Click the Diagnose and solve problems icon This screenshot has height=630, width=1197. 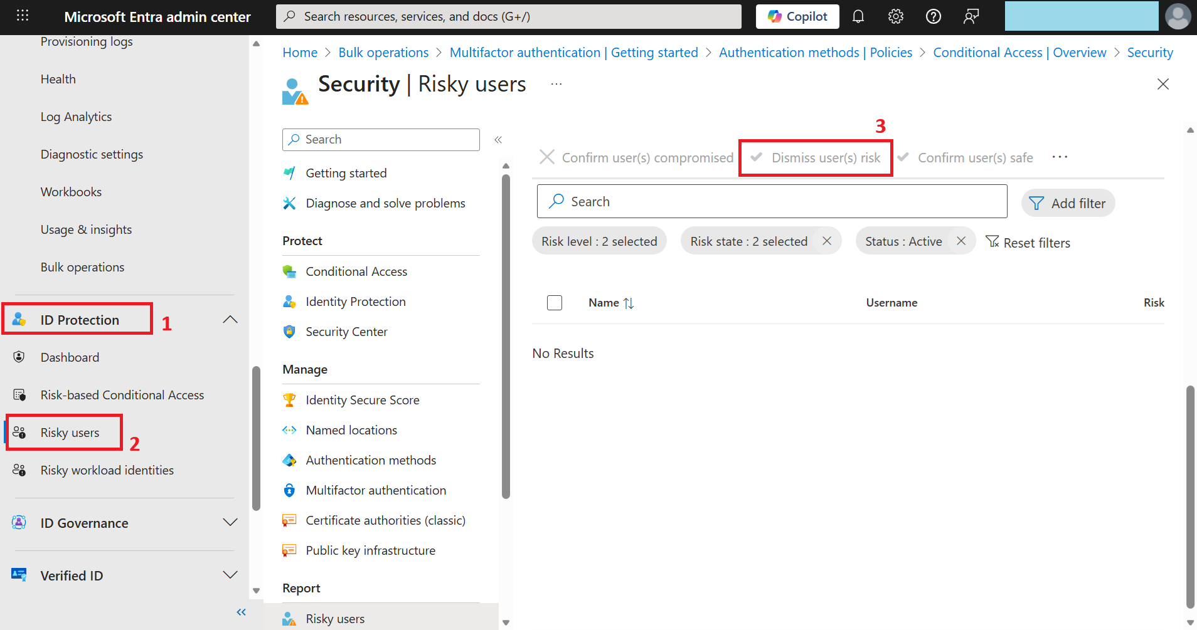click(289, 203)
